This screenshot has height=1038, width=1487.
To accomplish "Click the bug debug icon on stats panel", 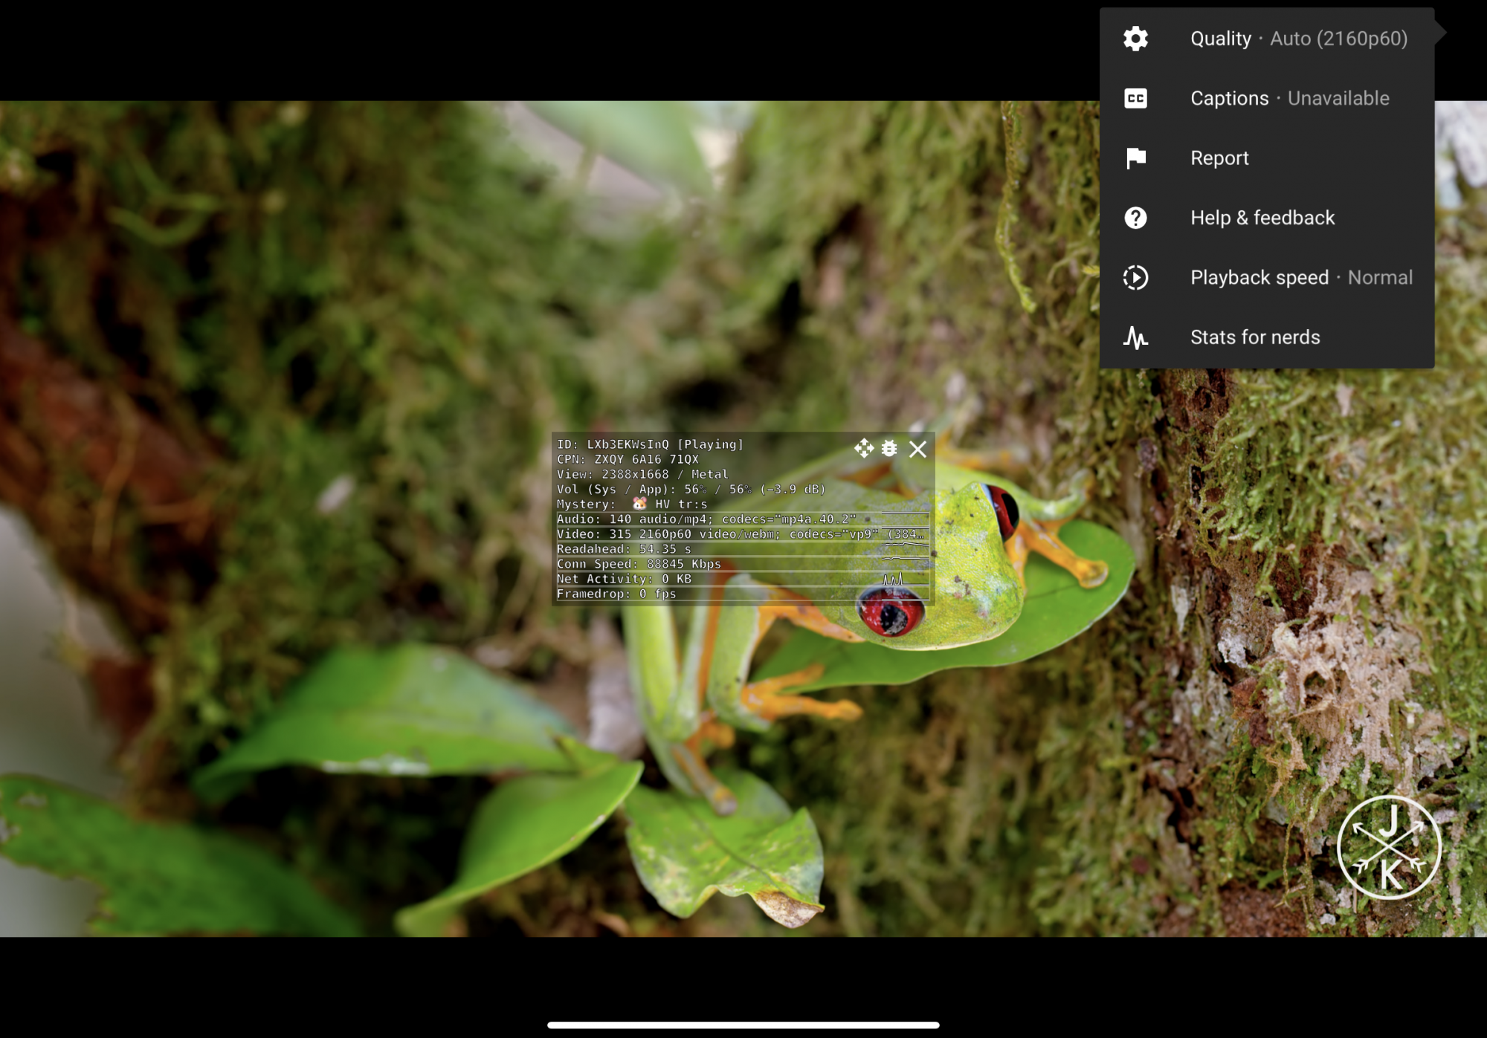I will click(x=889, y=448).
